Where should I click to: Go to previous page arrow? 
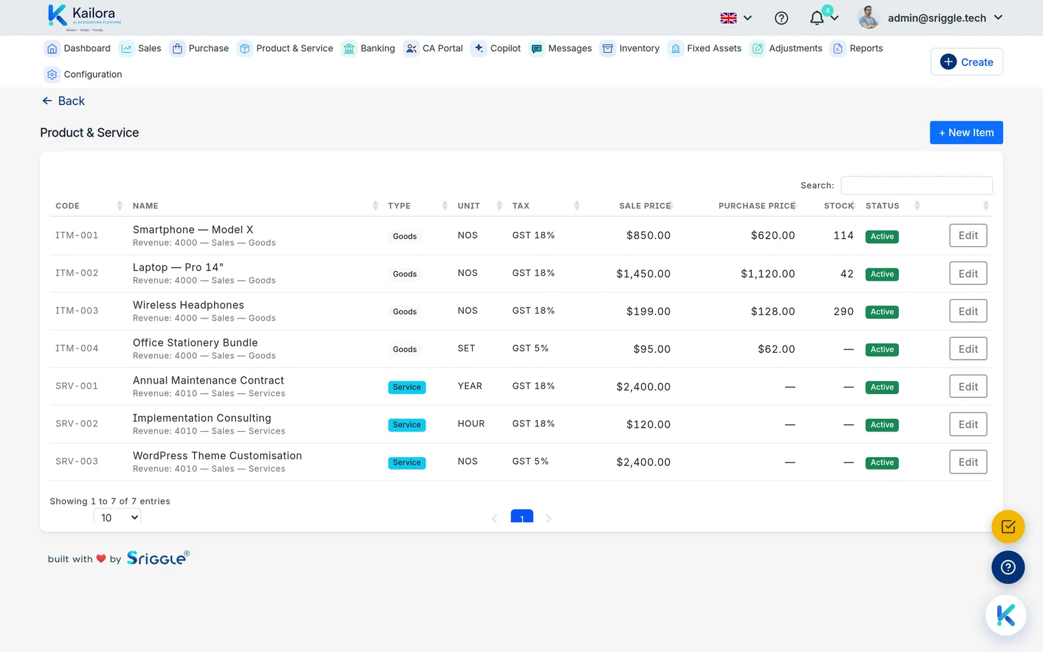pyautogui.click(x=494, y=518)
